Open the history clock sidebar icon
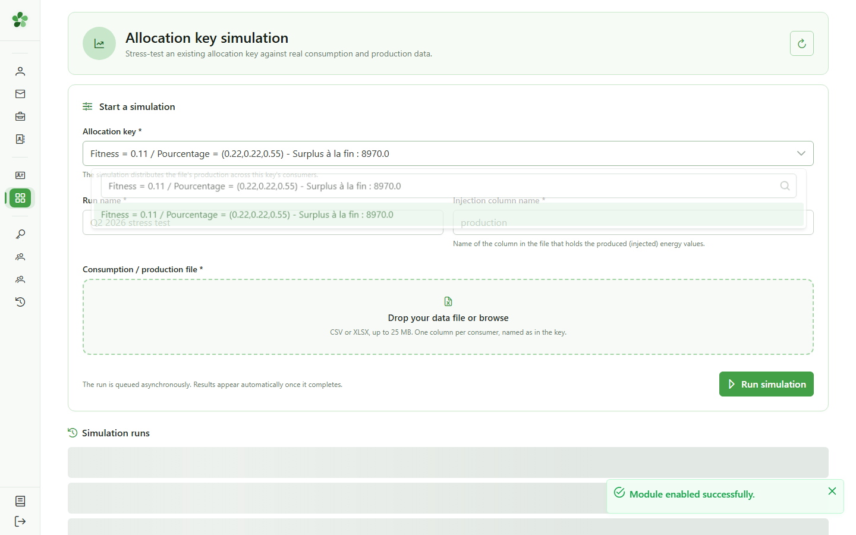The height and width of the screenshot is (535, 856). pos(20,302)
